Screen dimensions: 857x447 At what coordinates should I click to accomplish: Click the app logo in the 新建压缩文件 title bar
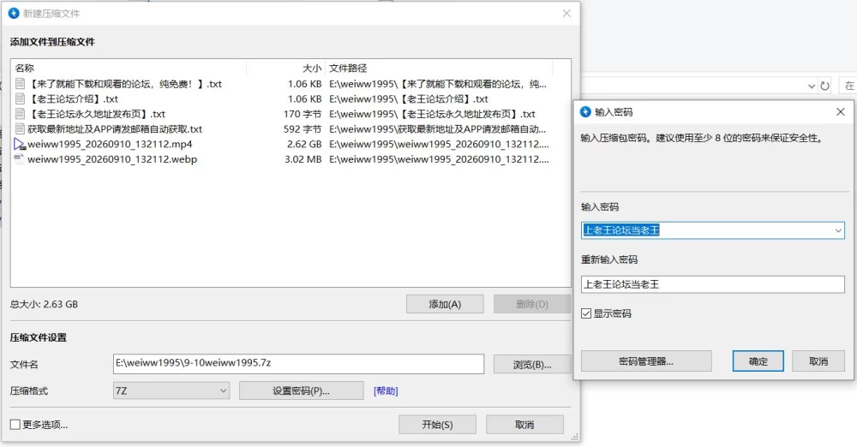point(14,13)
